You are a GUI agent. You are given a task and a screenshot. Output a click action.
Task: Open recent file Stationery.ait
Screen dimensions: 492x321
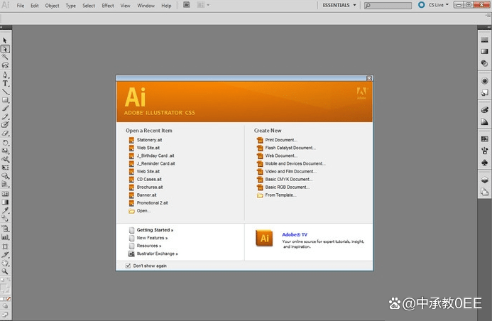point(146,140)
